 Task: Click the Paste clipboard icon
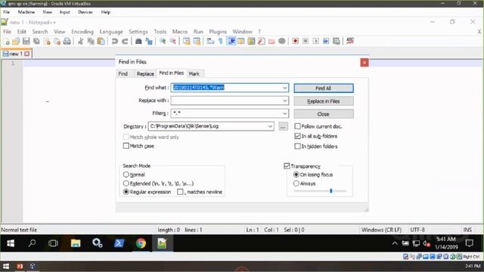pos(101,41)
